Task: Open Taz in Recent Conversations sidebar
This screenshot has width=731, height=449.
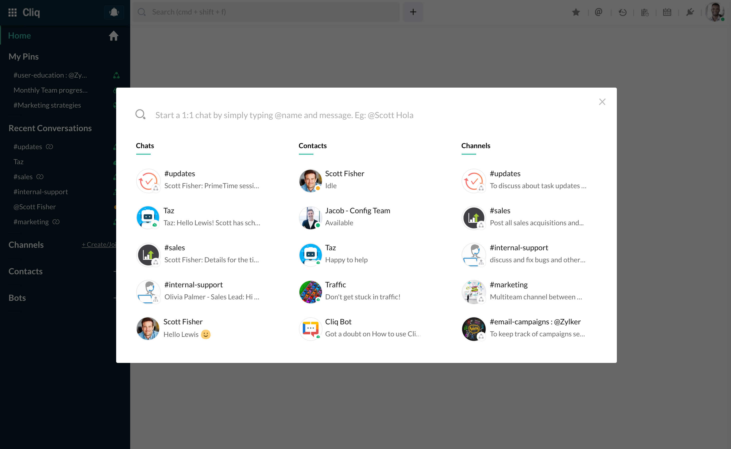Action: point(19,161)
